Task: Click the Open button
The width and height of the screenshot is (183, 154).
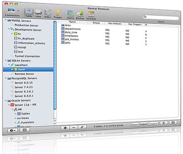Action: [135, 124]
